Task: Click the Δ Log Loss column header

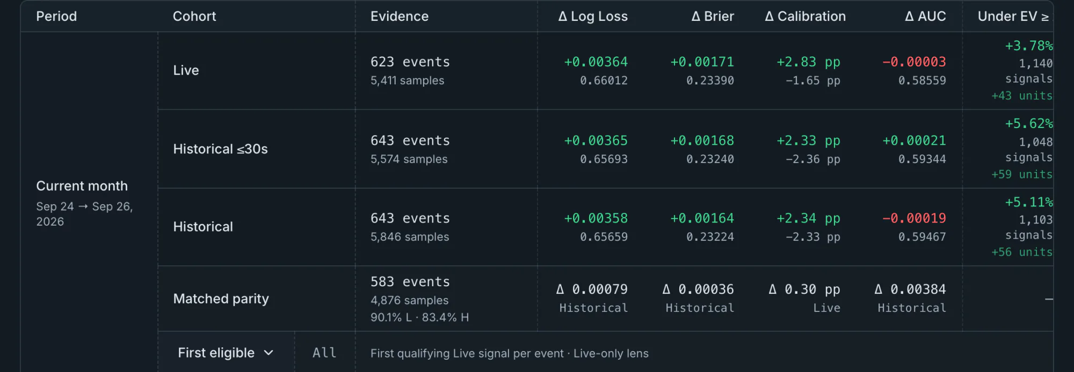Action: click(x=593, y=16)
